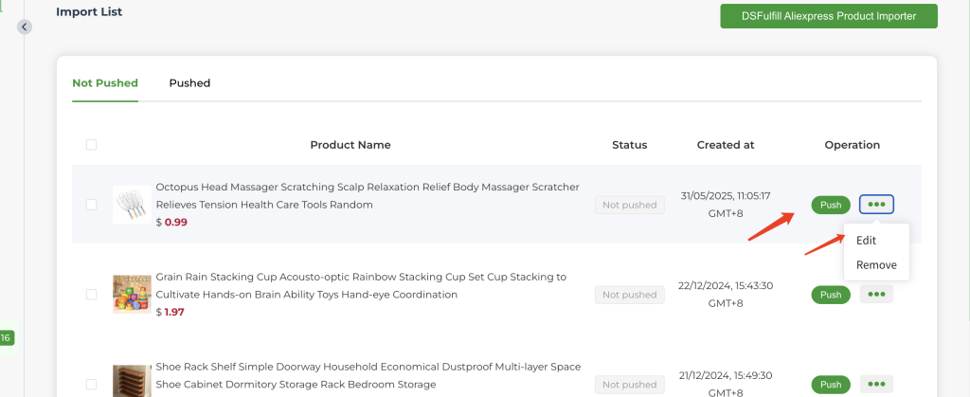
Task: Open the three-dot menu for Stacking Cup
Action: pyautogui.click(x=876, y=295)
